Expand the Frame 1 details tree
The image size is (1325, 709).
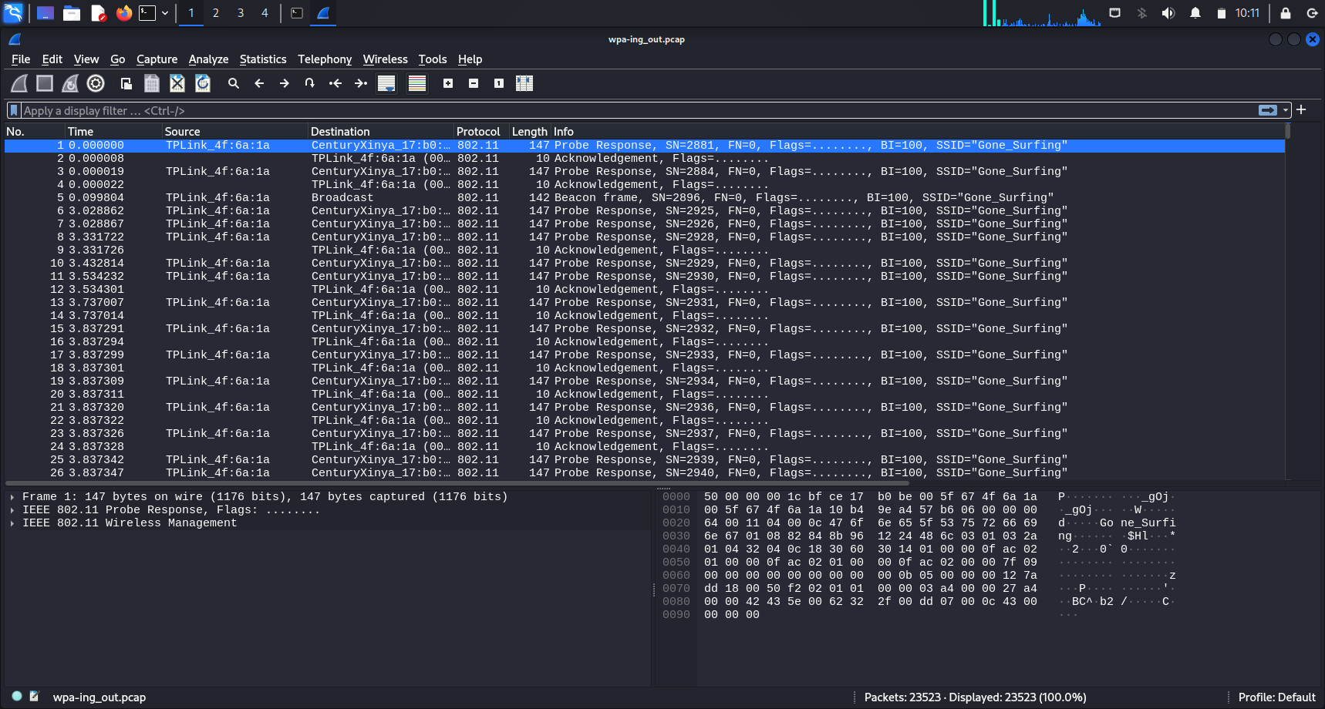pos(12,497)
